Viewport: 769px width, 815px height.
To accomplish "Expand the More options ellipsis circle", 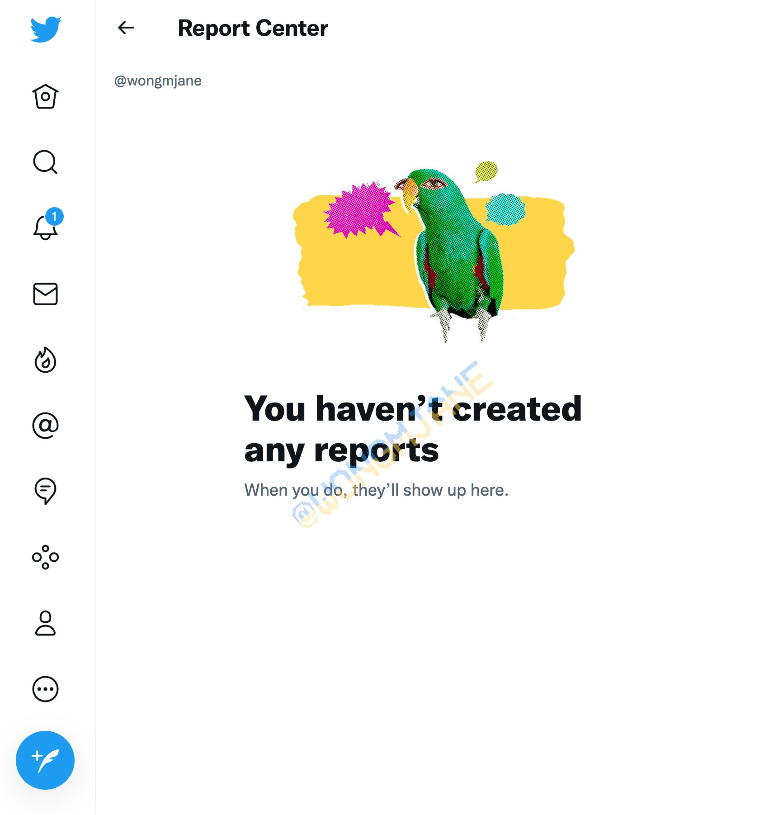I will tap(45, 689).
